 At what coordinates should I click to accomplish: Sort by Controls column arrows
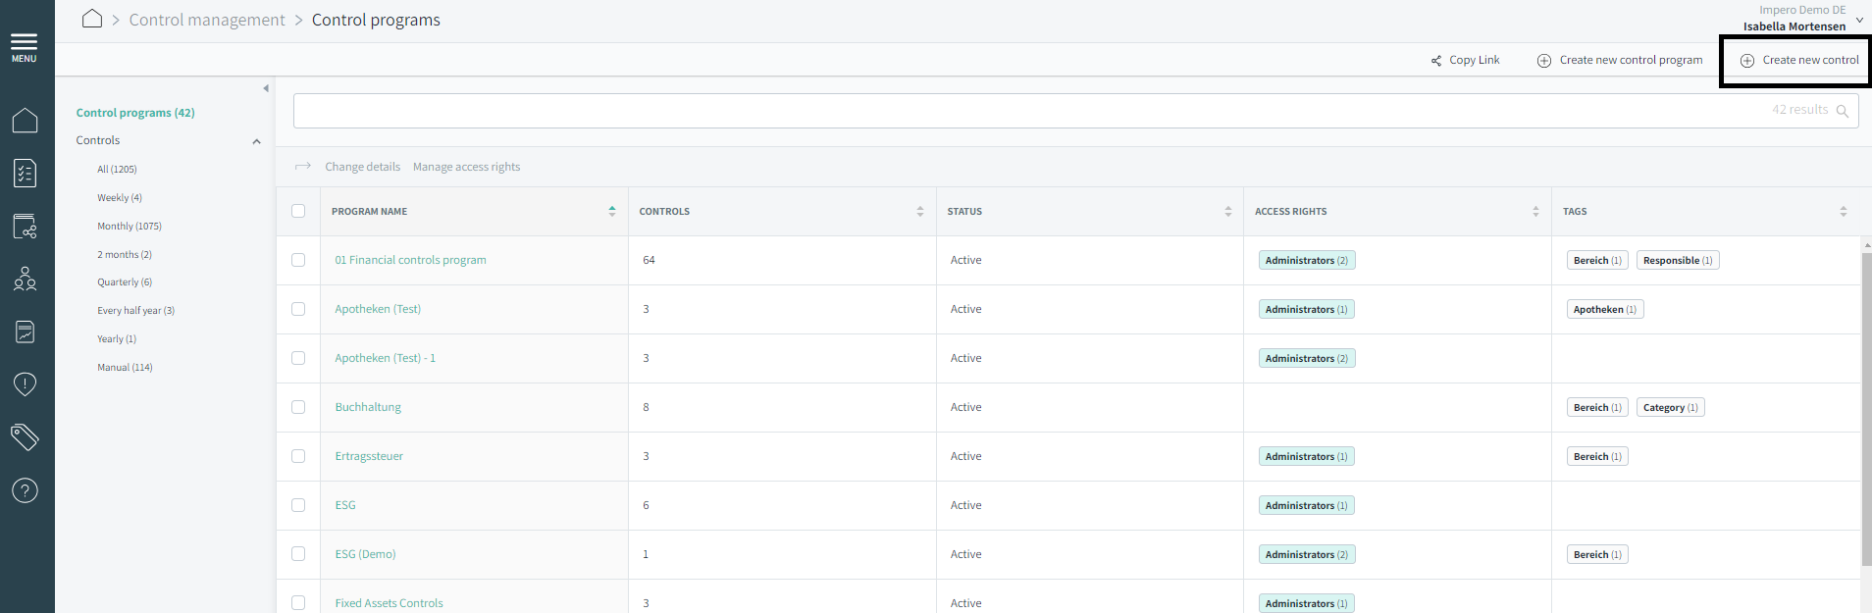point(920,211)
